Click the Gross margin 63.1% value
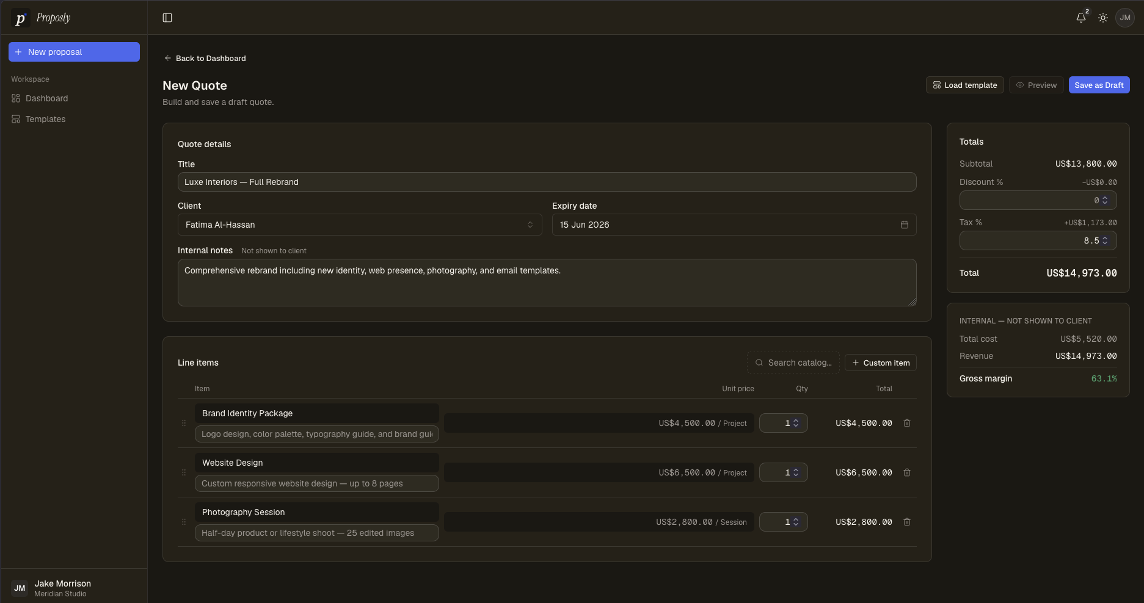This screenshot has height=603, width=1144. pos(1104,378)
